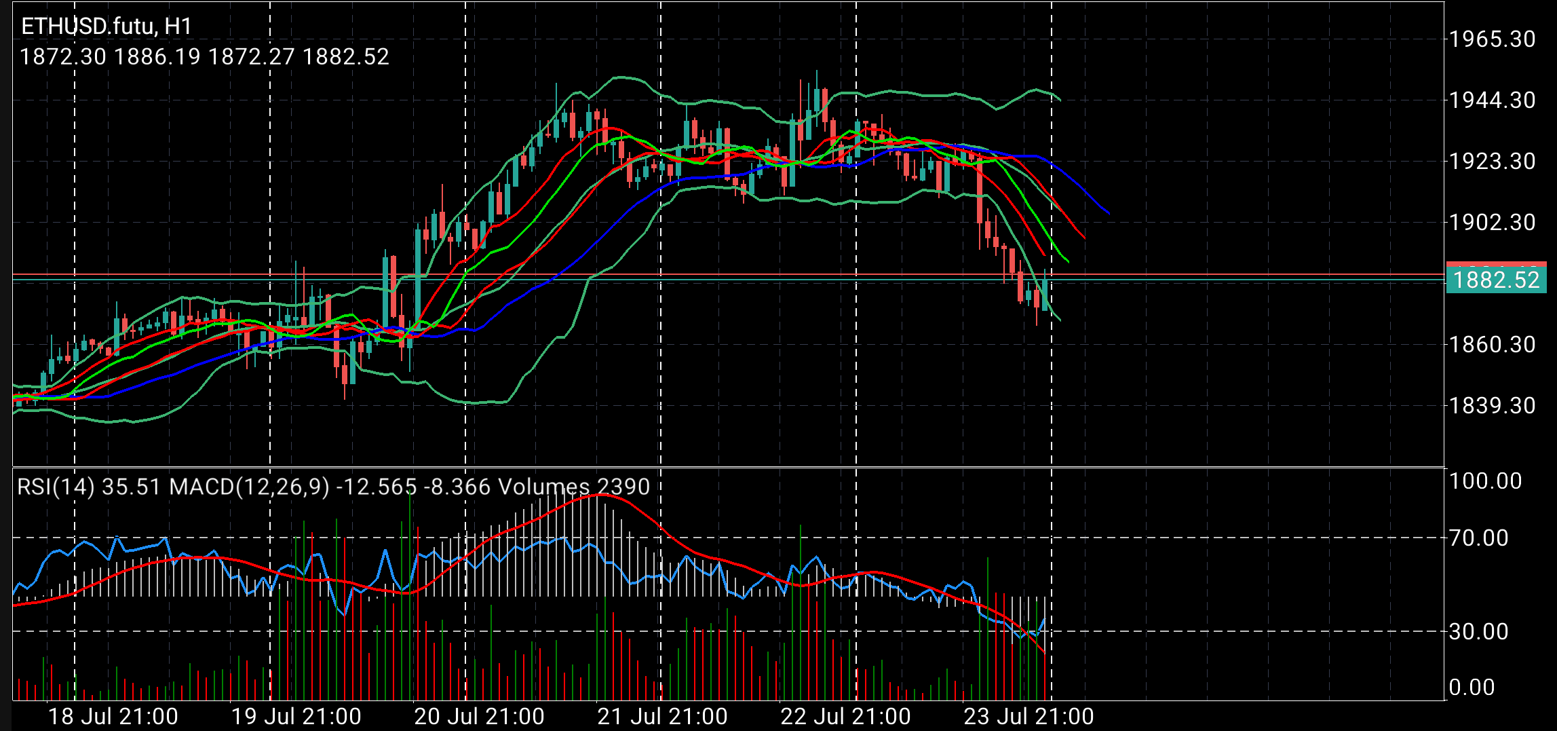This screenshot has width=1557, height=731.
Task: Click the 30.00 RSI level label
Action: tap(1478, 631)
